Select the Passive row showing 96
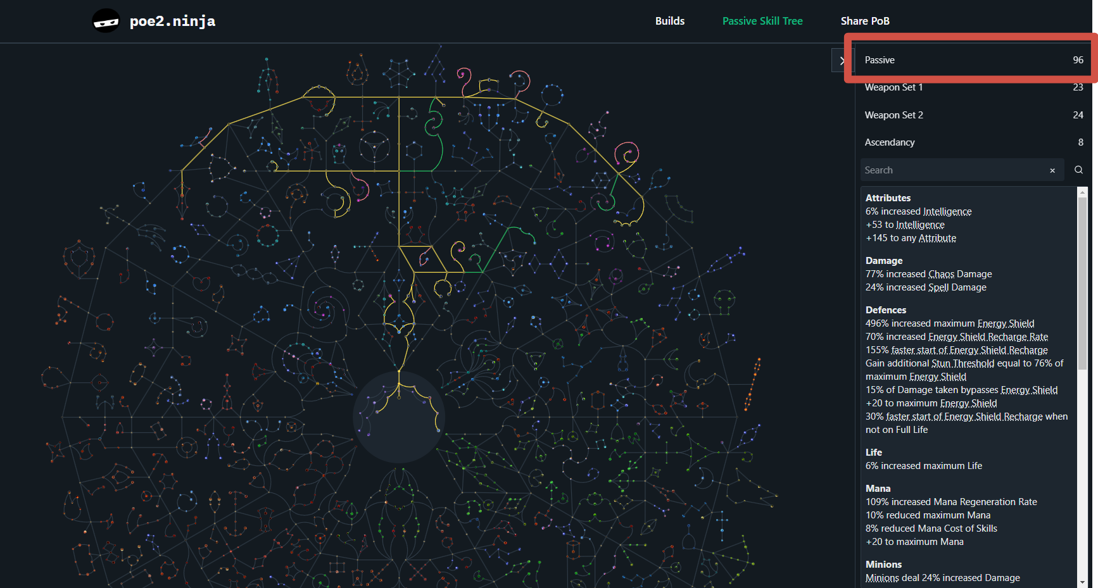 point(974,60)
